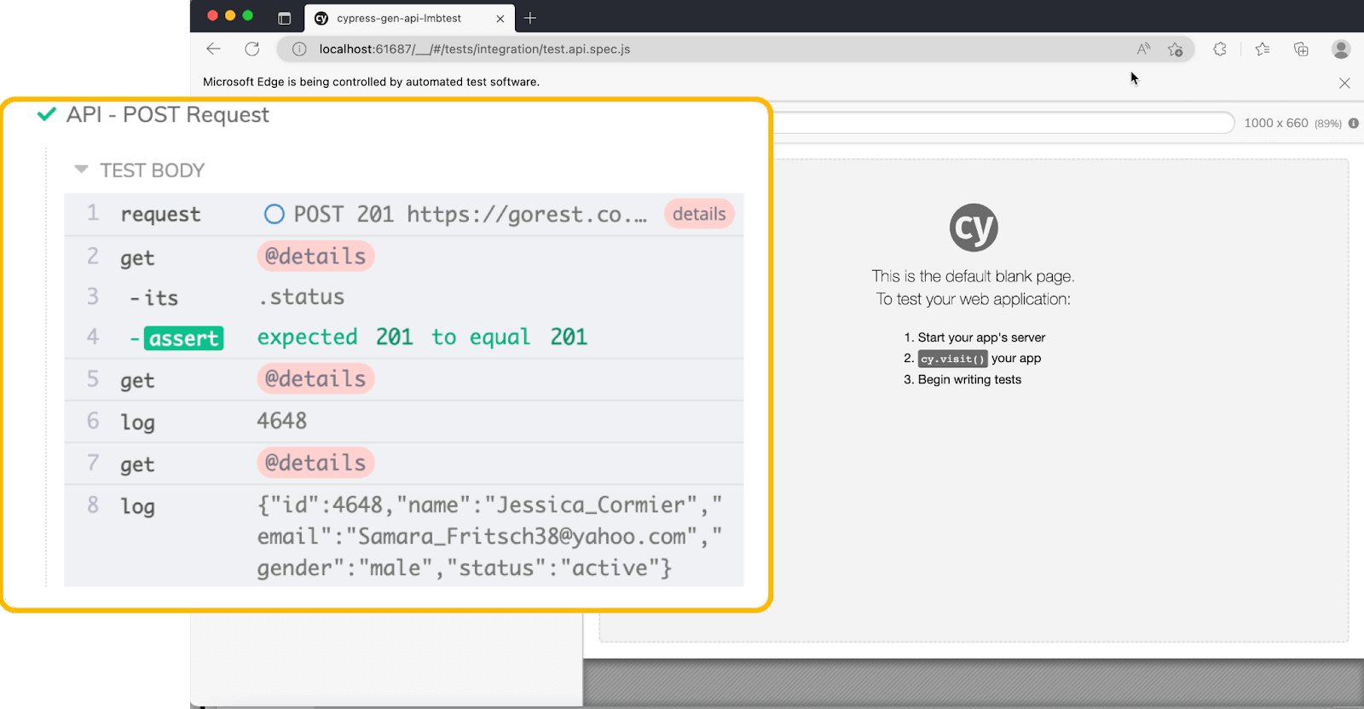Select the cypress-gen-api-lmbtest browser tab
This screenshot has height=709, width=1364.
click(408, 18)
